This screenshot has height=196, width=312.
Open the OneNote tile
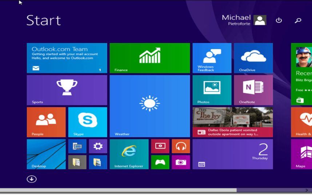pos(253,90)
